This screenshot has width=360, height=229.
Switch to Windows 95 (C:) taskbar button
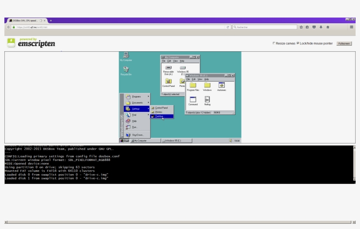pyautogui.click(x=176, y=141)
